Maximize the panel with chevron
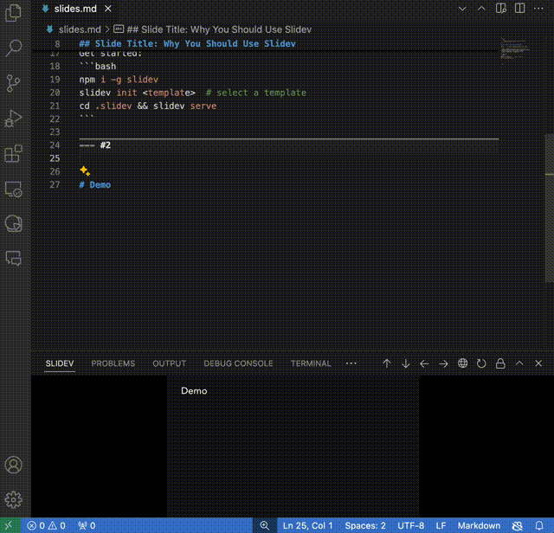Screen dimensions: 554x533 (519, 363)
